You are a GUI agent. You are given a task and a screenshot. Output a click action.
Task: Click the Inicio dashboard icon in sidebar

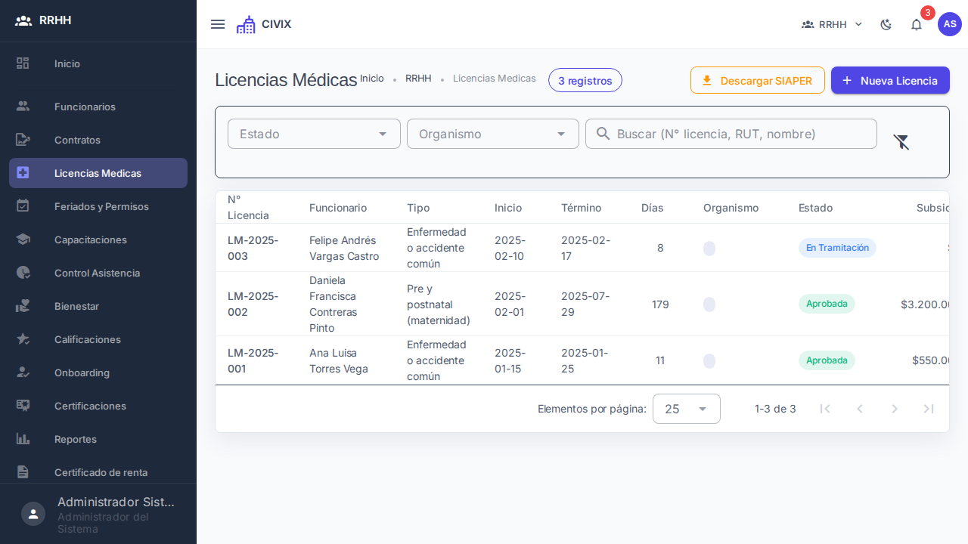click(23, 63)
